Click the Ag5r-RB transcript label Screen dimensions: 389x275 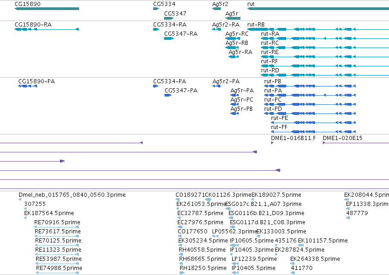[x=237, y=43]
